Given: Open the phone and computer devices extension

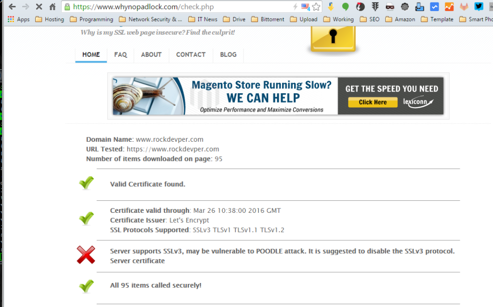Looking at the screenshot, I should (419, 7).
